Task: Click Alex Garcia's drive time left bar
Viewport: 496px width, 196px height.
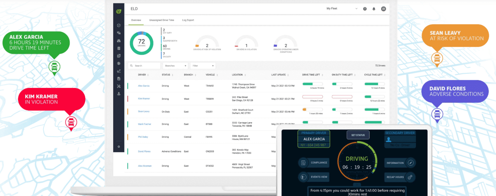Action: click(313, 84)
